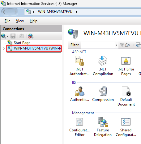Open the Help menu
141x144 pixels.
pos(33,21)
